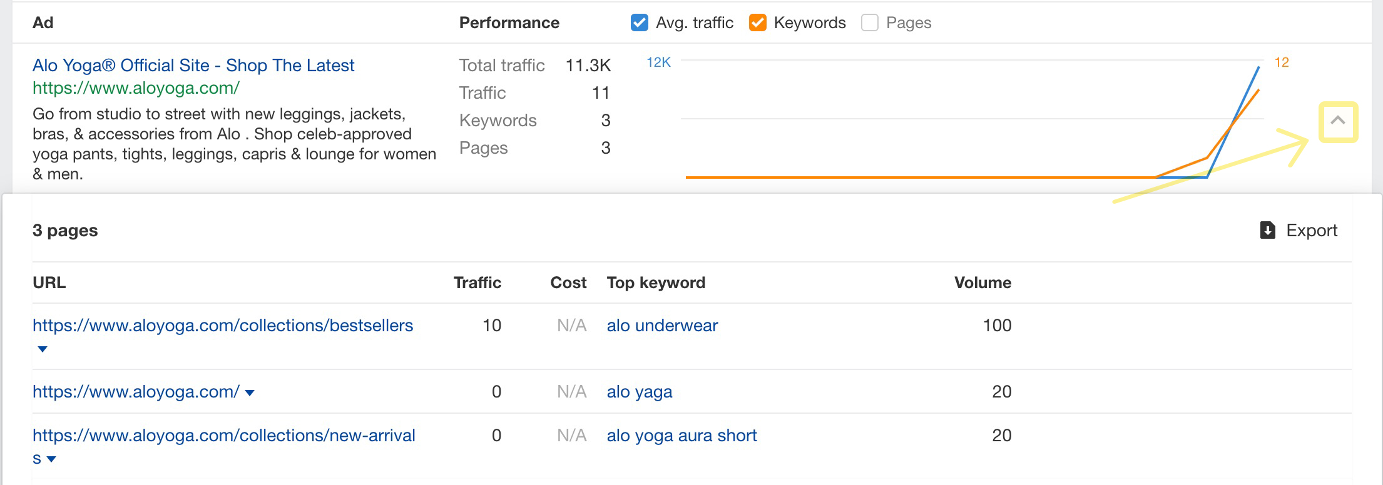Open the Alo Yoga Official Site ad title
Viewport: 1383px width, 485px height.
click(193, 66)
